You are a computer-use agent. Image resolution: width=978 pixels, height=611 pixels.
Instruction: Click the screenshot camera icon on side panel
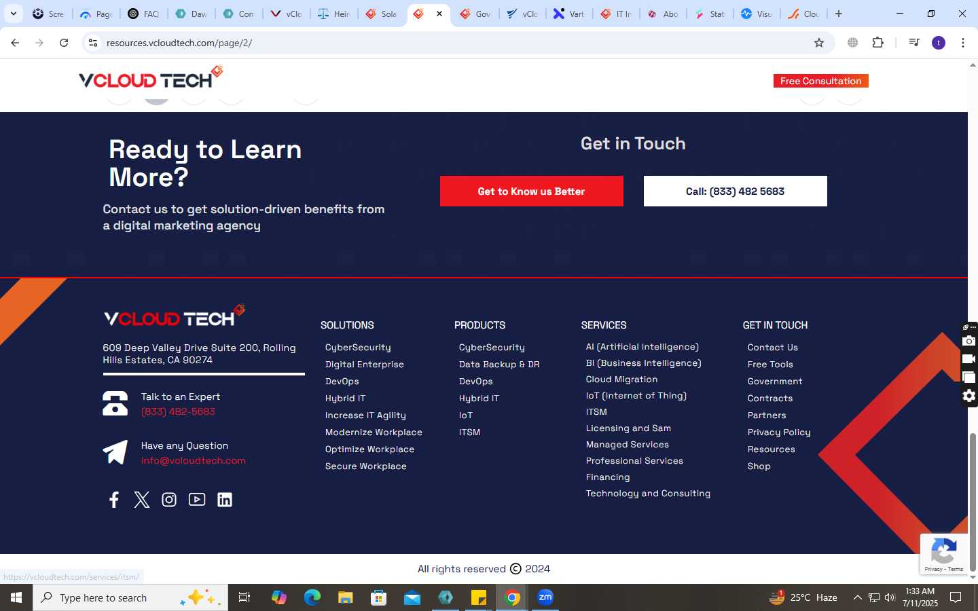(x=969, y=341)
